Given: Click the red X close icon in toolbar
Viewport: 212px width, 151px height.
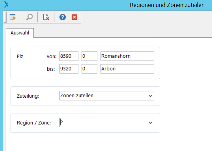Looking at the screenshot, I should (74, 17).
